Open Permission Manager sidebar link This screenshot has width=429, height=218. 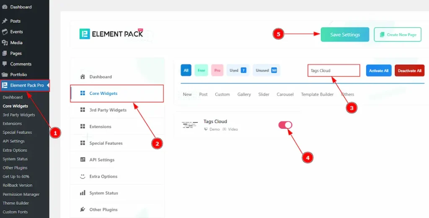tap(21, 194)
